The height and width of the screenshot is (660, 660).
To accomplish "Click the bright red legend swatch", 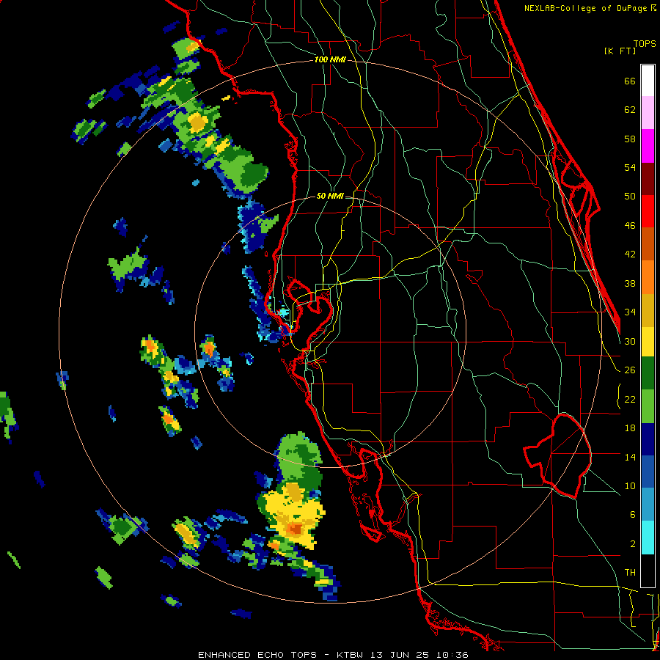I will pos(648,211).
